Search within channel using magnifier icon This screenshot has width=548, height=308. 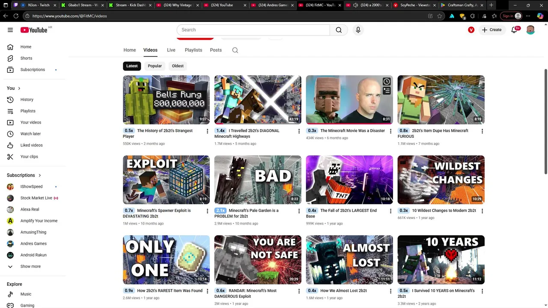[235, 50]
